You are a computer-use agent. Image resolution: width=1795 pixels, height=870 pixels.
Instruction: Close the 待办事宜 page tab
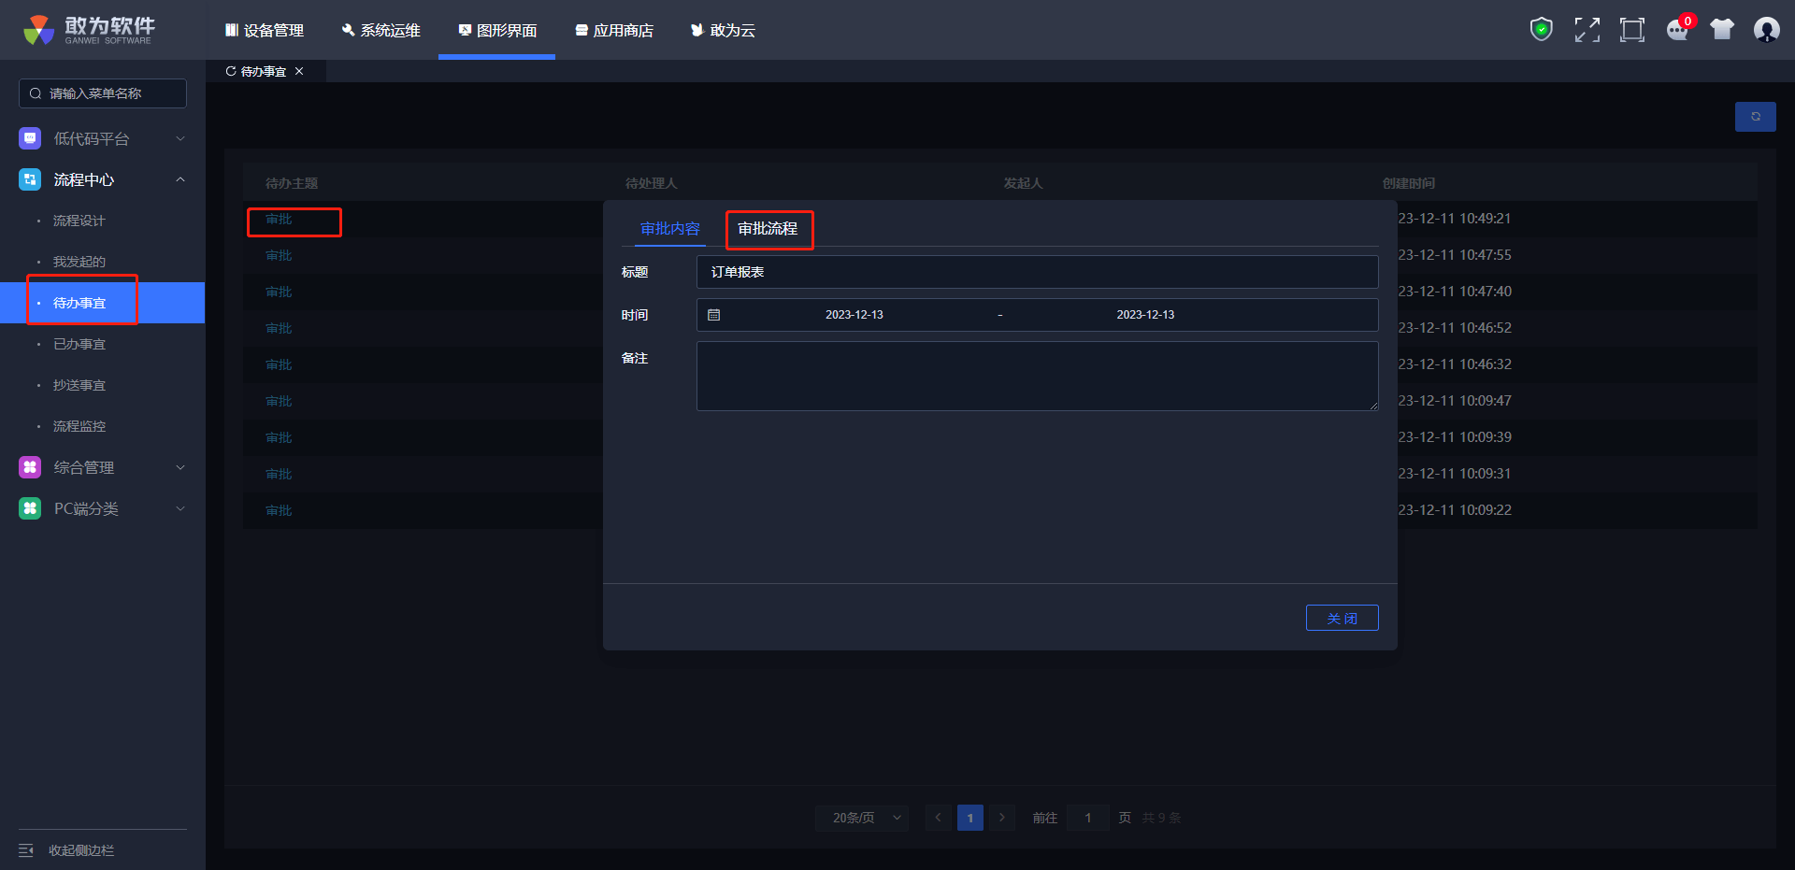coord(299,71)
